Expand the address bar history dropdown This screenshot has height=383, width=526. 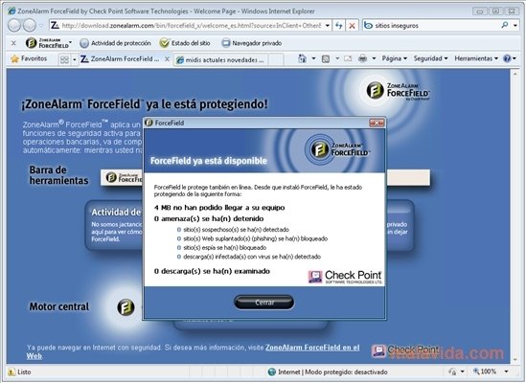(x=327, y=26)
